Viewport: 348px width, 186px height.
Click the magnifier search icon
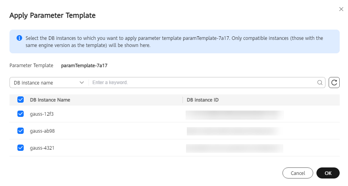pyautogui.click(x=320, y=83)
